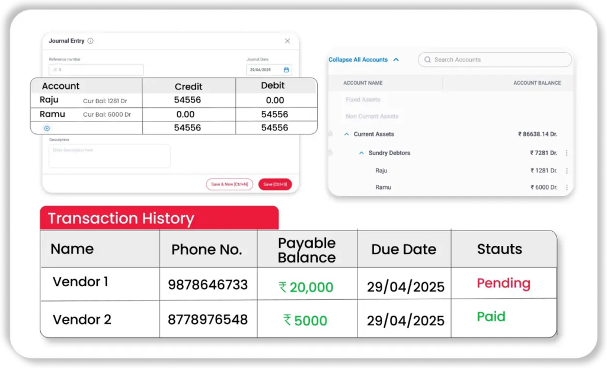The image size is (607, 368).
Task: Open the three-dot menu for Ramu account
Action: pyautogui.click(x=567, y=187)
